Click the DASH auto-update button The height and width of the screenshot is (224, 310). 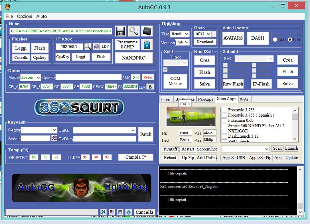coord(258,38)
